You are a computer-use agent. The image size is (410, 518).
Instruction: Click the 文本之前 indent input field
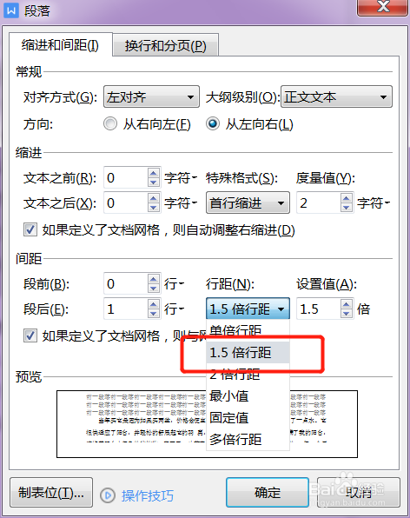tap(125, 177)
